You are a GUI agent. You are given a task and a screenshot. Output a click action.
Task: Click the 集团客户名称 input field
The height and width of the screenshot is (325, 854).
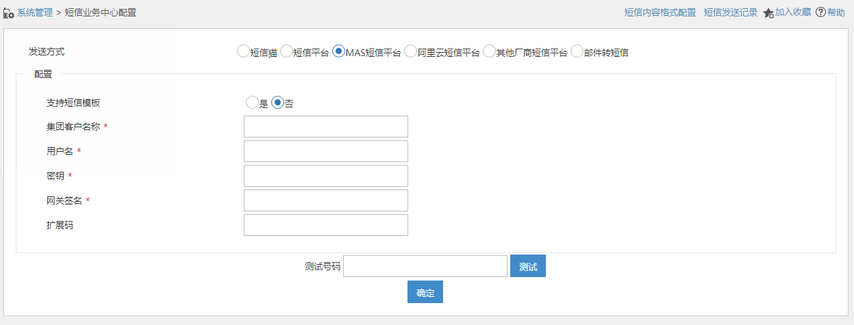click(x=326, y=127)
